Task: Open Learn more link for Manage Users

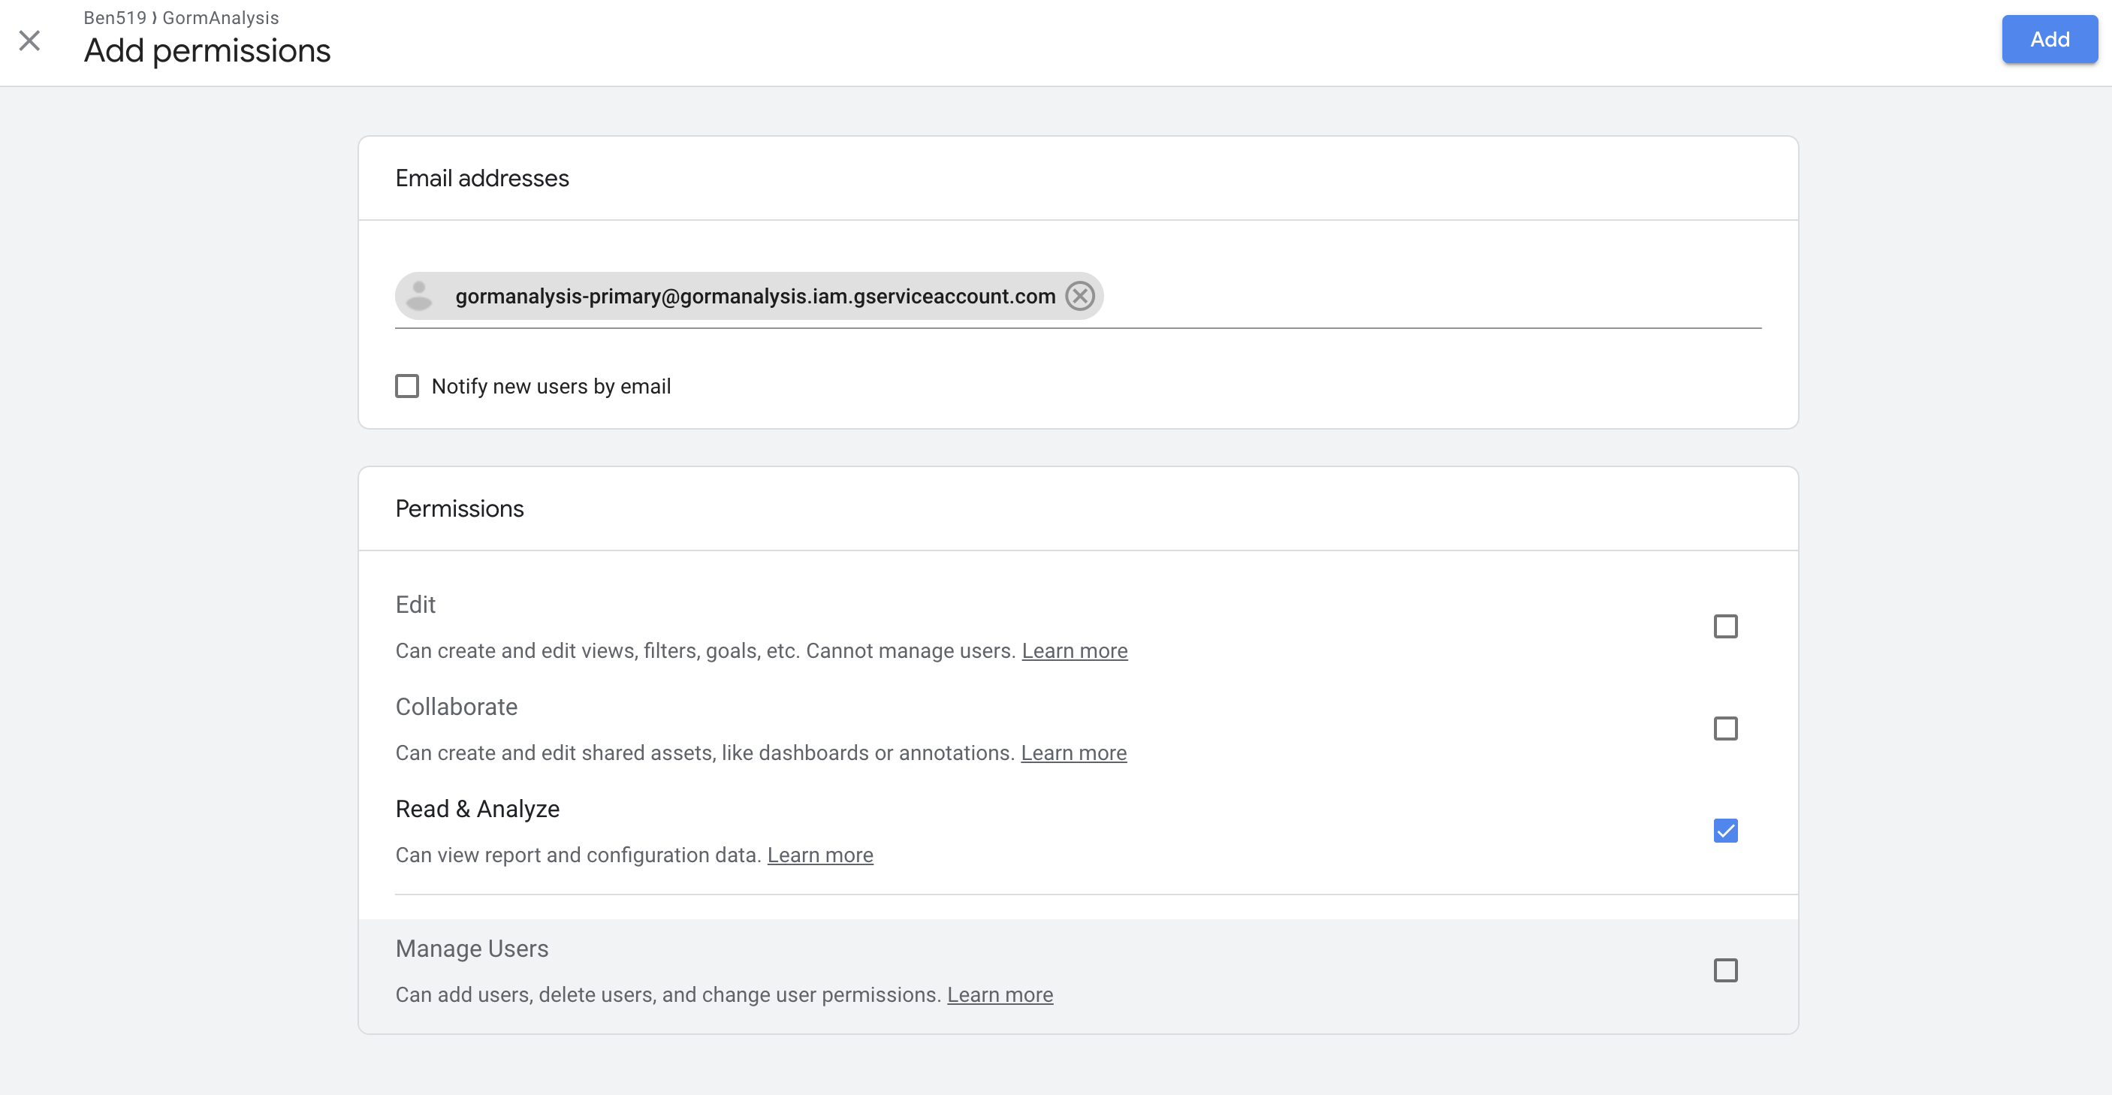Action: (1000, 994)
